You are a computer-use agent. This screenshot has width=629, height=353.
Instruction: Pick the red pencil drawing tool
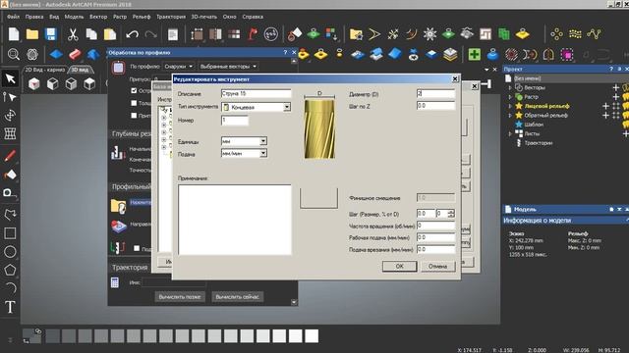pyautogui.click(x=10, y=156)
